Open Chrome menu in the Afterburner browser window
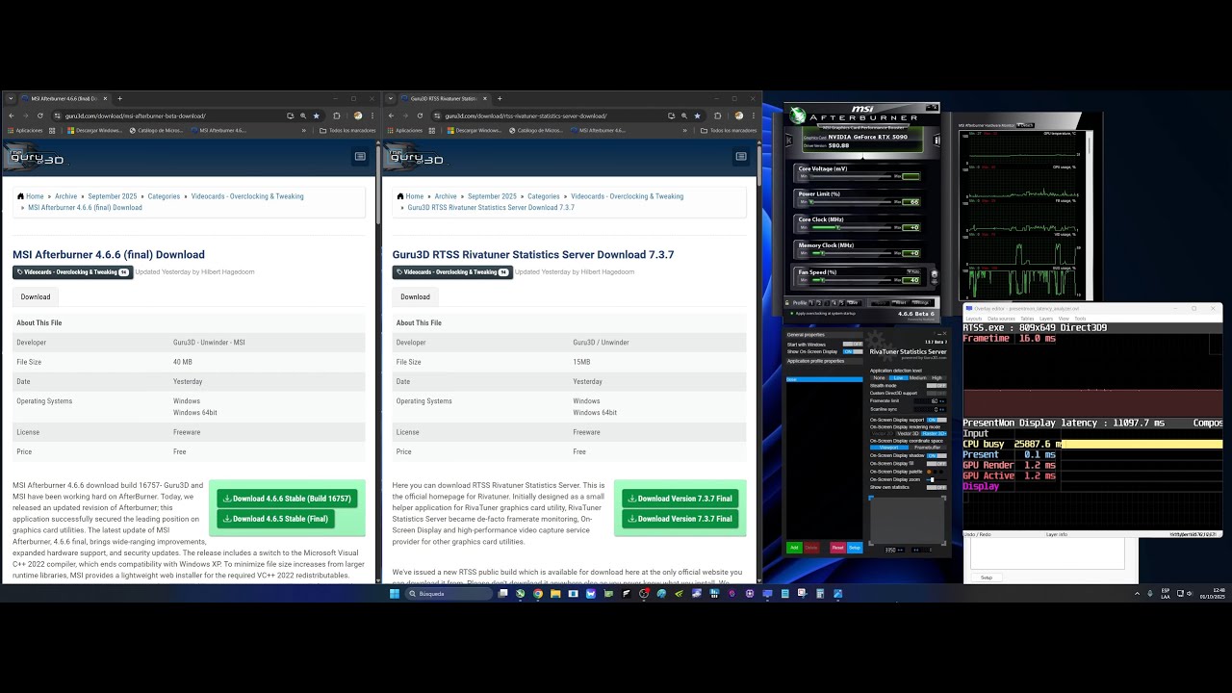This screenshot has width=1232, height=693. coord(372,115)
